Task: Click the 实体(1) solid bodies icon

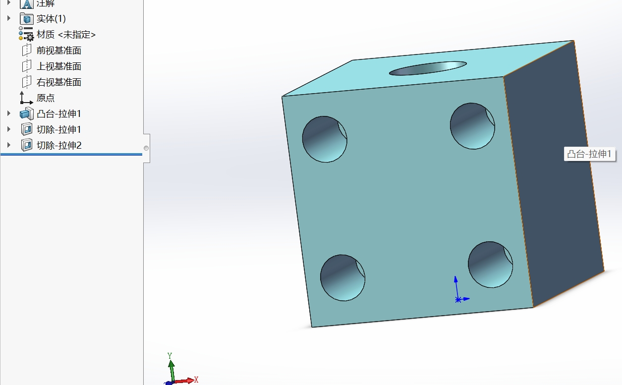Action: click(x=26, y=19)
